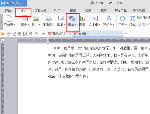Viewport: 150px width, 114px height.
Task: Click the 截屏 screenshot icon
Action: click(x=61, y=18)
